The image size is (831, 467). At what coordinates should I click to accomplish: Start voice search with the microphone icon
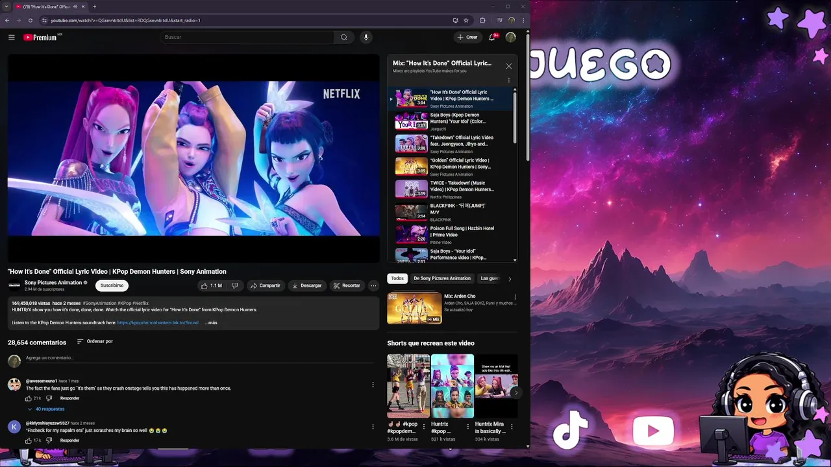[x=366, y=37]
